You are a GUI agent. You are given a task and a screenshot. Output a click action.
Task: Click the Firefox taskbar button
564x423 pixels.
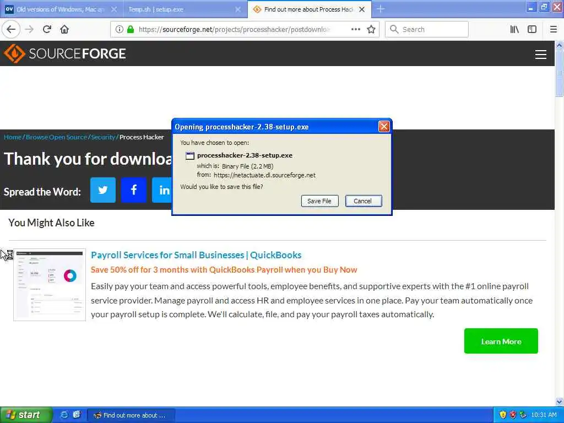click(x=131, y=415)
